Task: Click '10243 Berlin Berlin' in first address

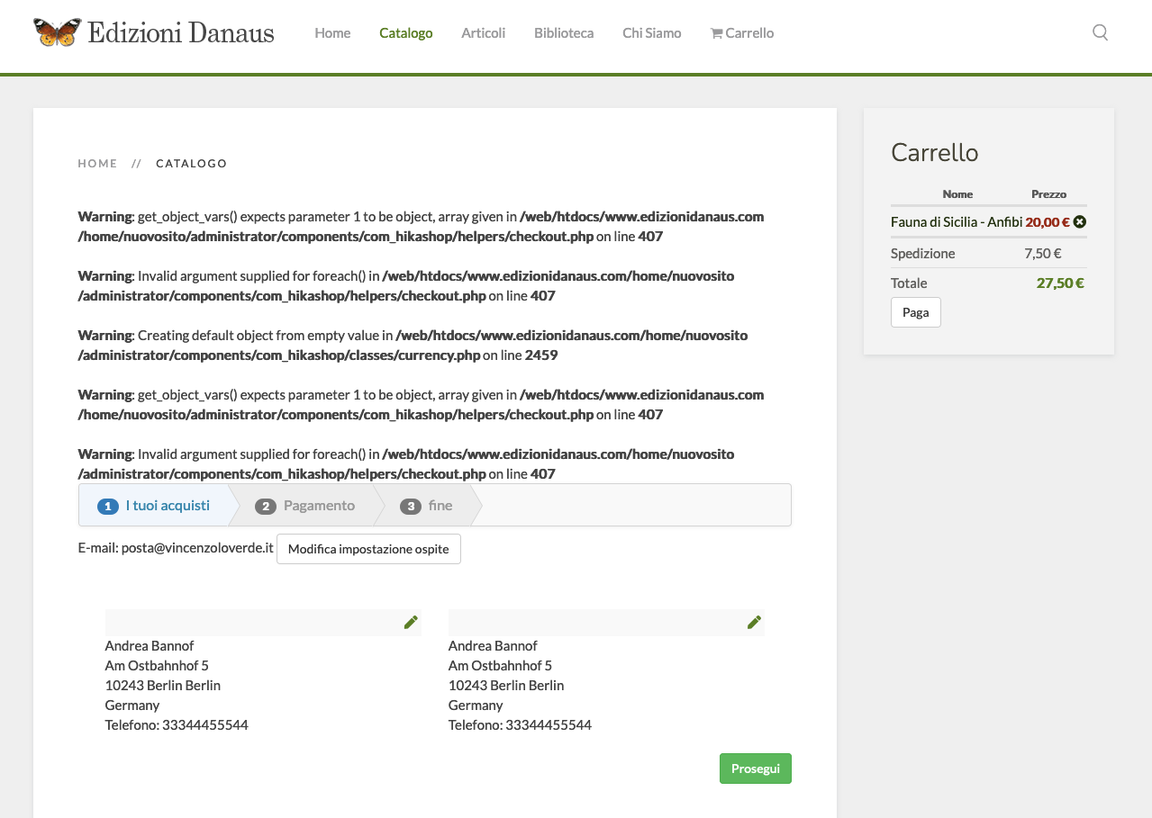Action: (163, 686)
